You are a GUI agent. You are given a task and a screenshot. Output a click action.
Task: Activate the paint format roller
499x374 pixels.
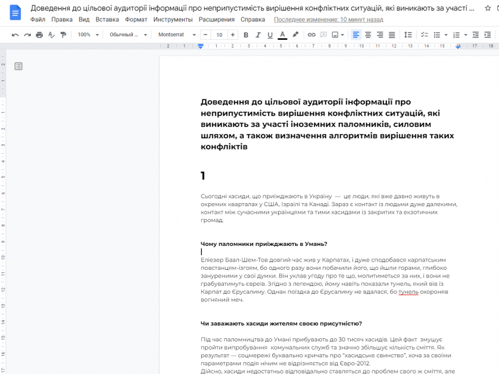(x=63, y=35)
